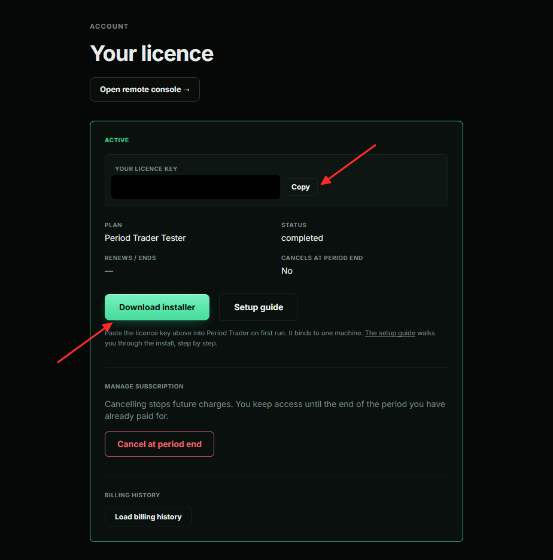Click the MANAGE SUBSCRIPTION heading
The height and width of the screenshot is (560, 553).
144,387
